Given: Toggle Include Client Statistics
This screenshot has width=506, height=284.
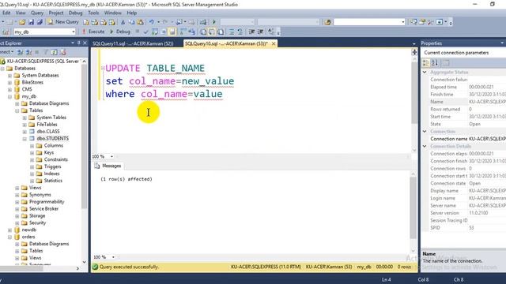Looking at the screenshot, I should click(192, 32).
